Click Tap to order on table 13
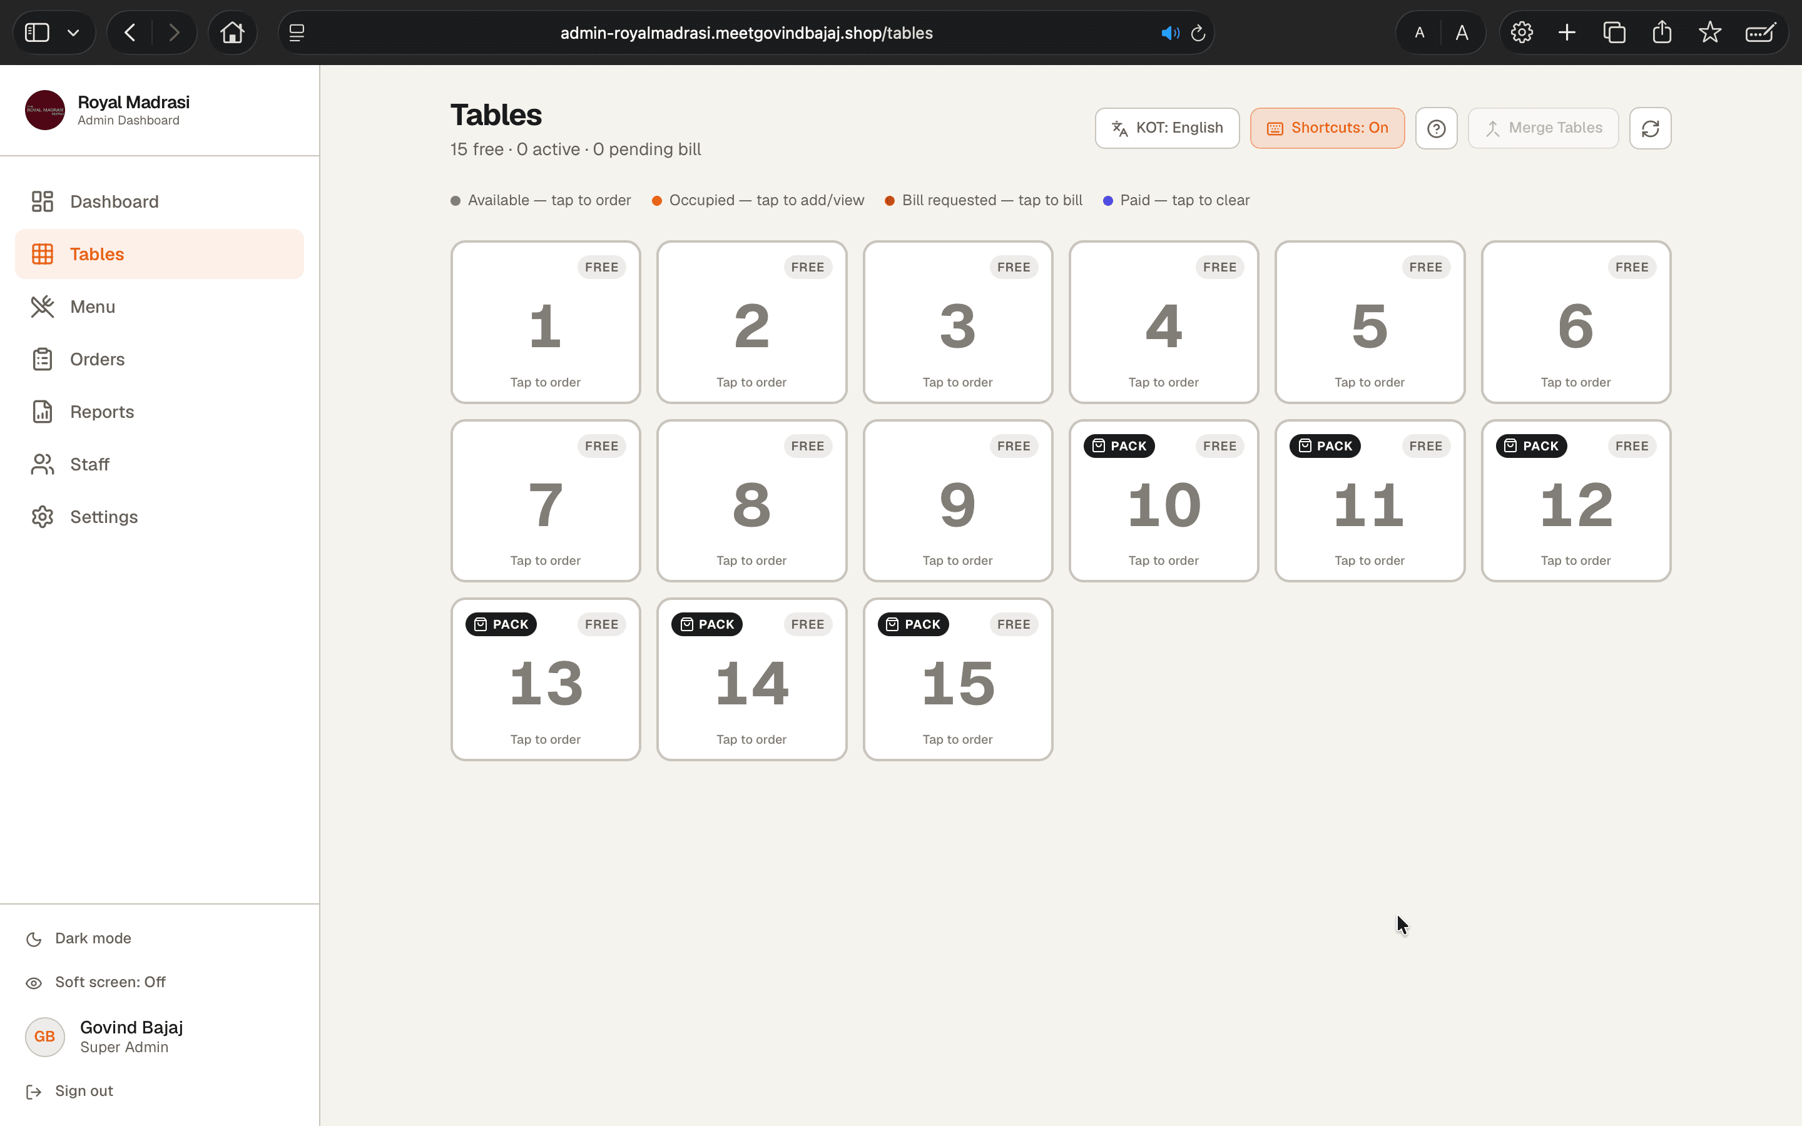The height and width of the screenshot is (1126, 1802). point(545,739)
